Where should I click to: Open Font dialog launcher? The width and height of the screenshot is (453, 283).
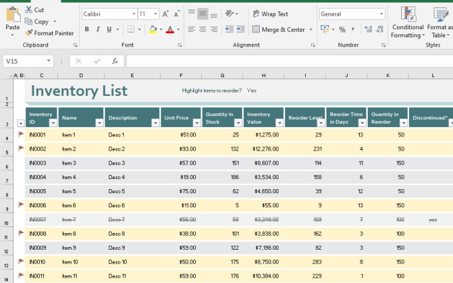180,45
